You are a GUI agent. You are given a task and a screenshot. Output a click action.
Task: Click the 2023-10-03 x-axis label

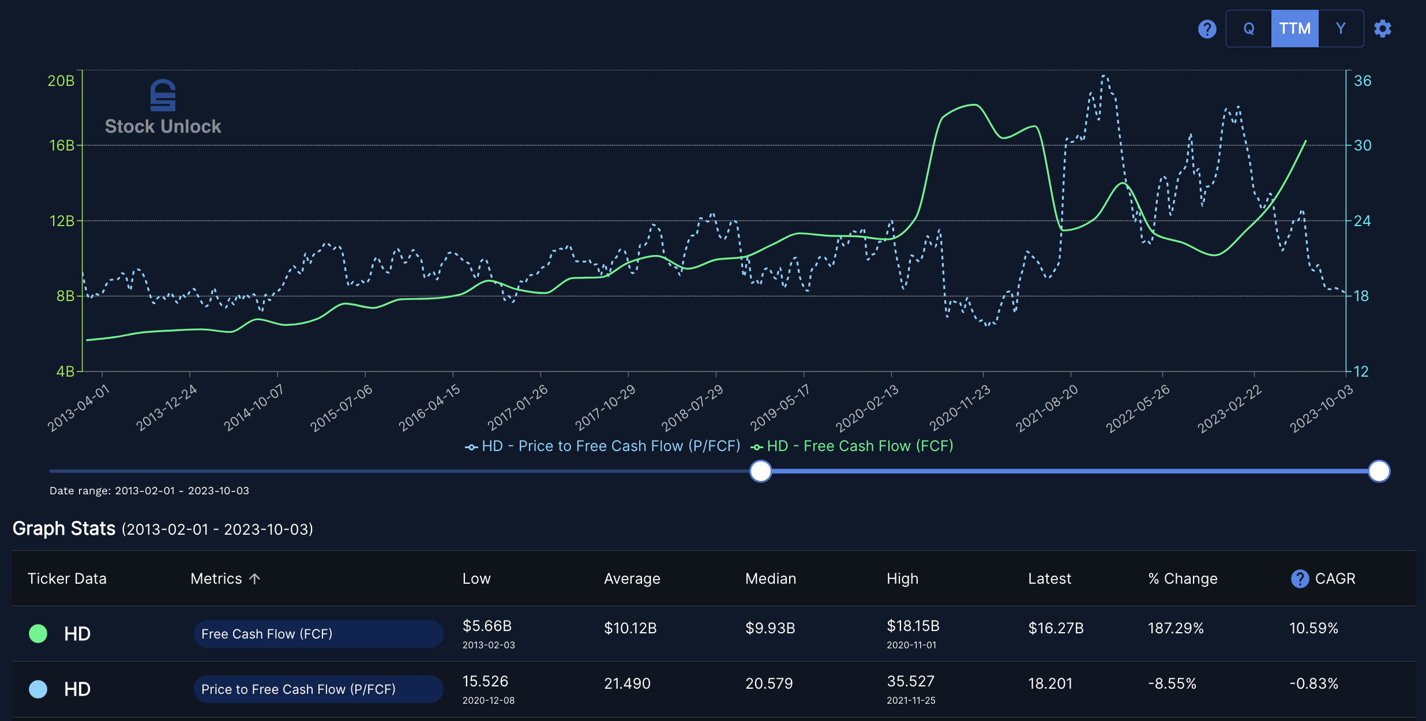click(1321, 408)
